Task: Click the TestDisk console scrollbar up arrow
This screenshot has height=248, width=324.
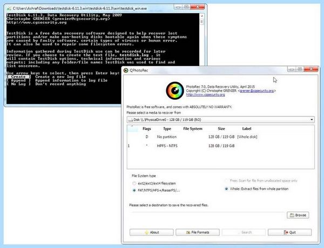Action: click(202, 16)
